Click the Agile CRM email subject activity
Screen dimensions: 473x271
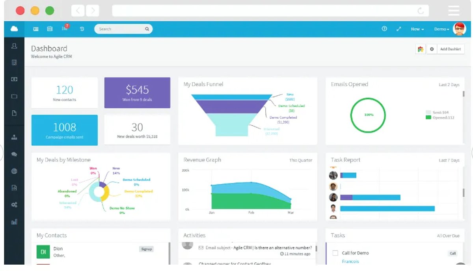point(259,248)
